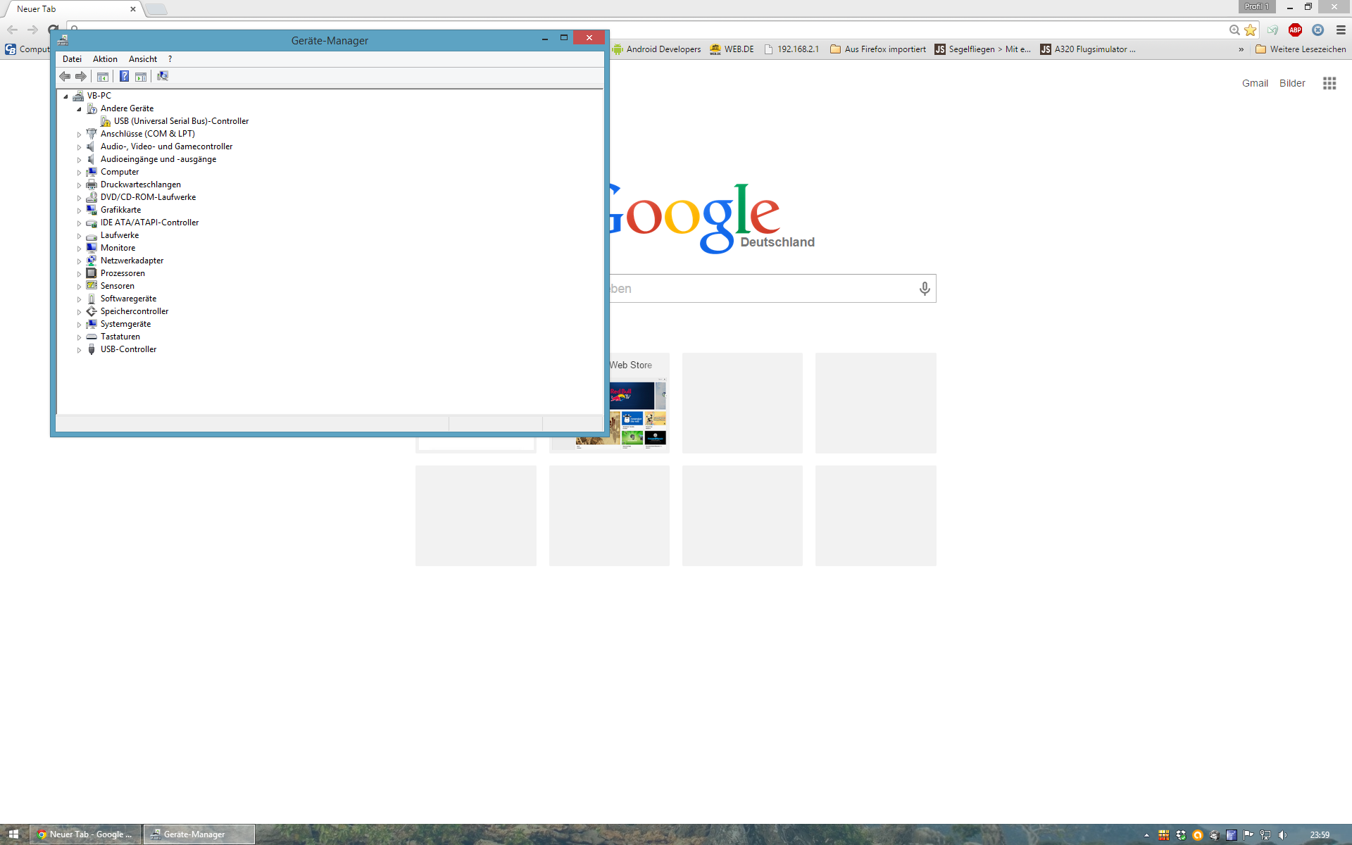This screenshot has width=1352, height=845.
Task: Click the blue Help question mark icon
Action: 124,76
